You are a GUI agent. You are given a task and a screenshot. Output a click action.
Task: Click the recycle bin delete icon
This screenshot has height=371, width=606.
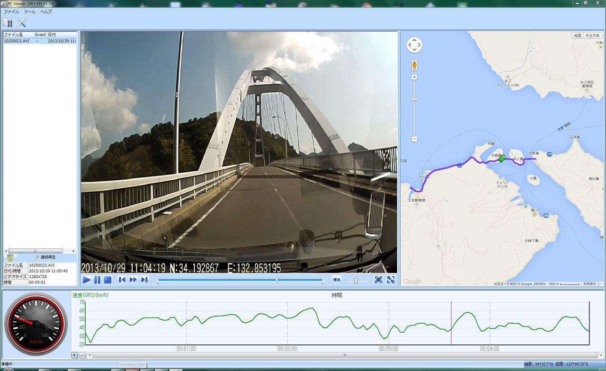point(9,257)
